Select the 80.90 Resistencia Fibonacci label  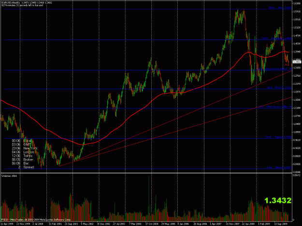point(277,39)
